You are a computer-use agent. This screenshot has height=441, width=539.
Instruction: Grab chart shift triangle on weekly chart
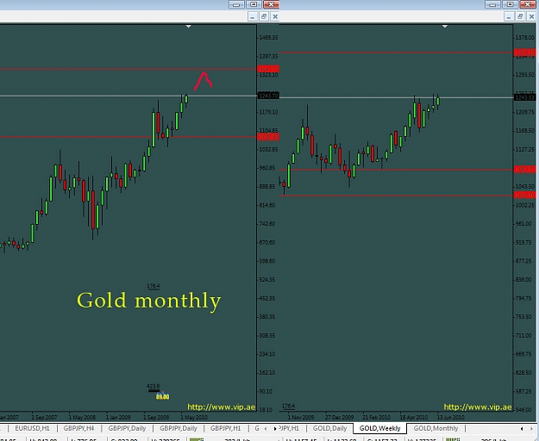[x=445, y=27]
